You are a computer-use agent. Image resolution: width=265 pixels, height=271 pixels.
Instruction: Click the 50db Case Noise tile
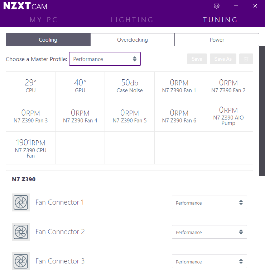(x=130, y=85)
